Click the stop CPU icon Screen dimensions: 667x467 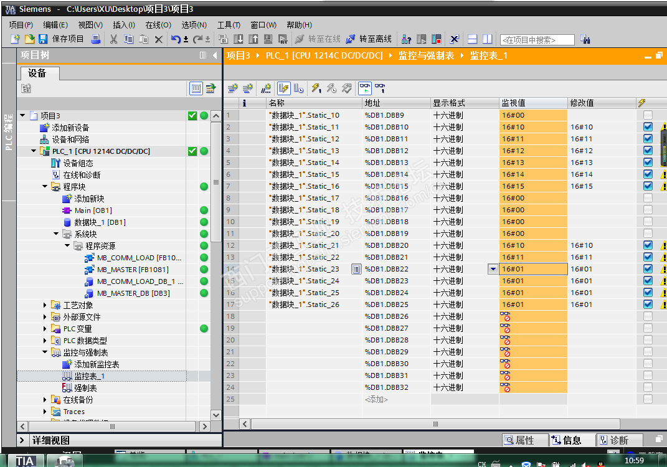point(436,40)
